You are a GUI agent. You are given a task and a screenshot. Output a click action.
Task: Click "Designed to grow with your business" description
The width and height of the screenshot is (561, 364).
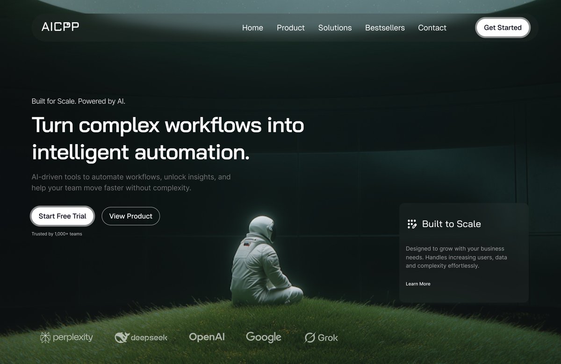pos(456,257)
